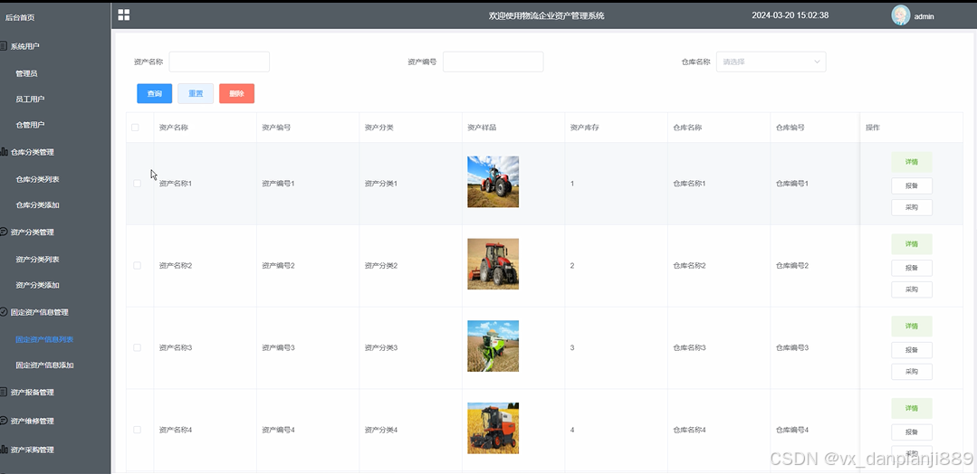Click 详情 button for 资产名称3

[x=912, y=327]
